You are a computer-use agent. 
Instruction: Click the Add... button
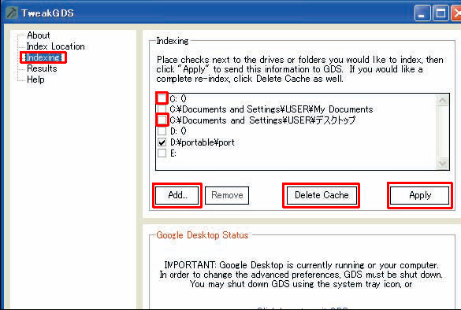coord(177,195)
